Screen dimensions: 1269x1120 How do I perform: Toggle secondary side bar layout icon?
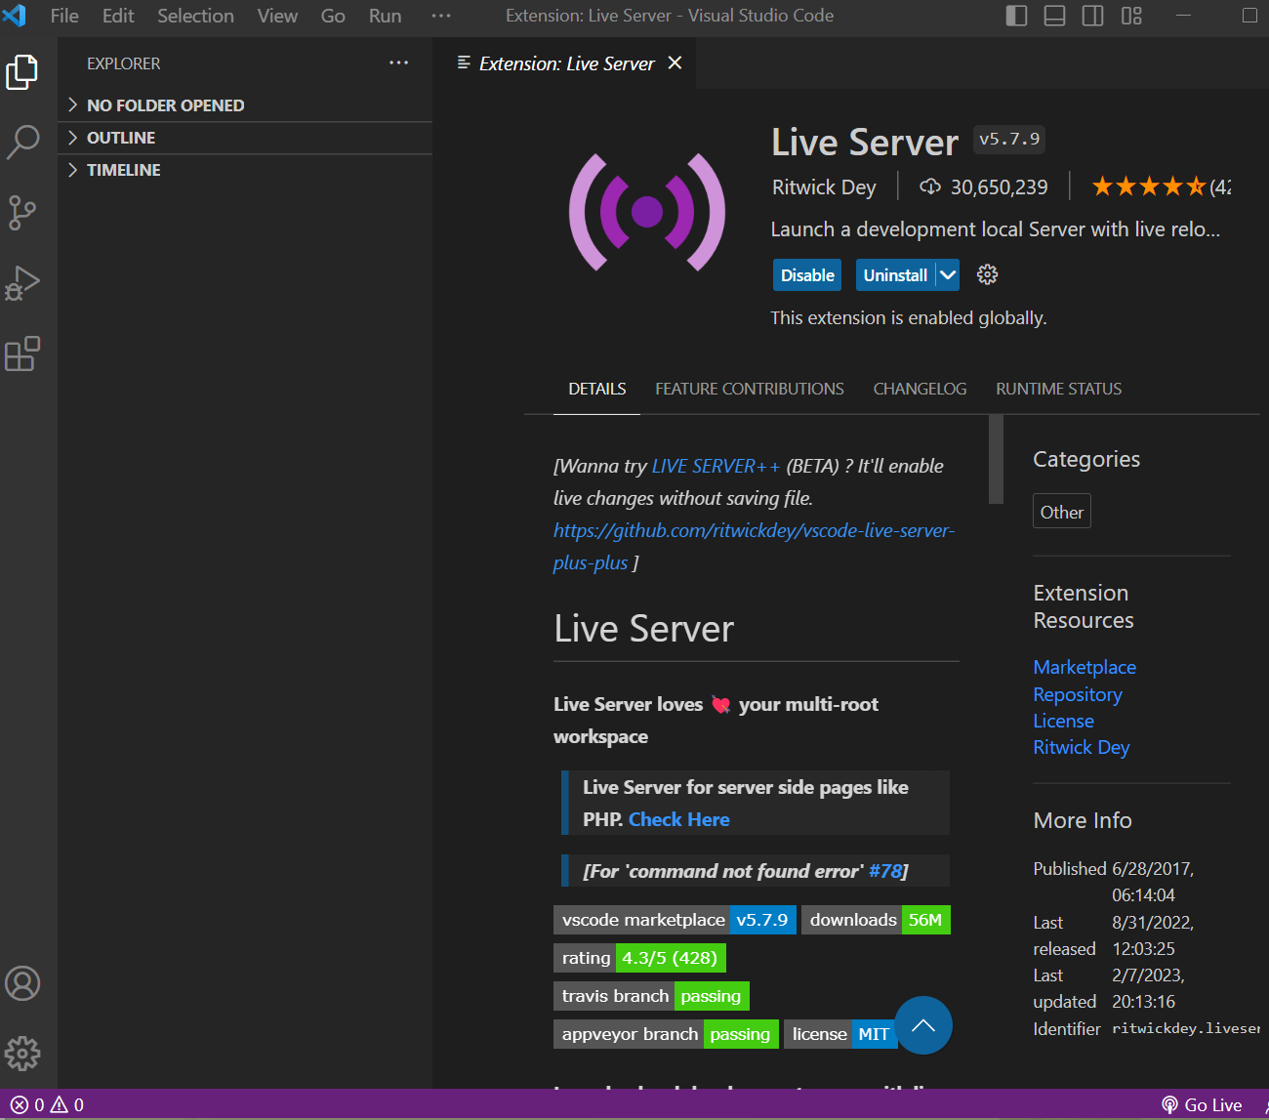coord(1092,16)
